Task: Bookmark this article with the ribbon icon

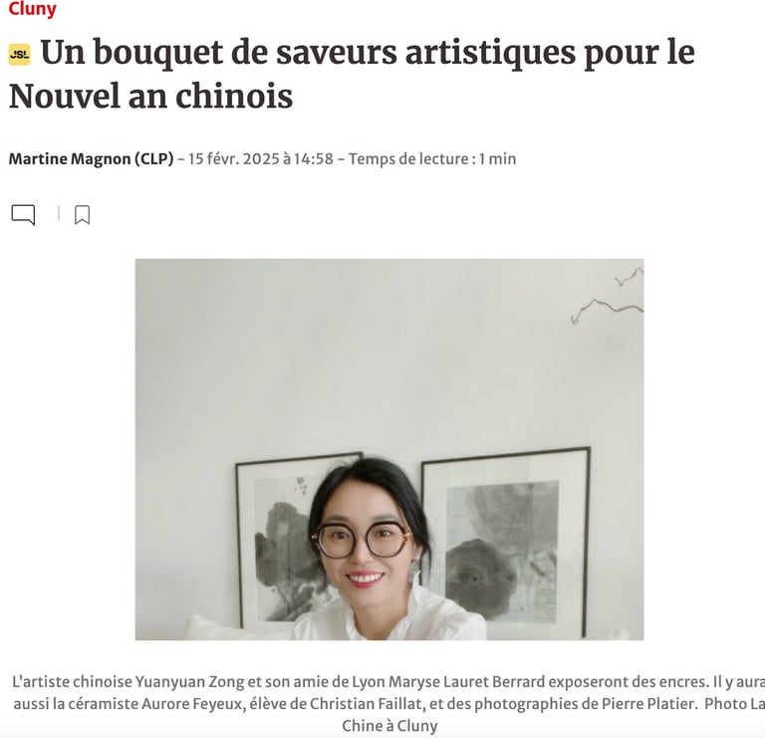Action: point(82,214)
